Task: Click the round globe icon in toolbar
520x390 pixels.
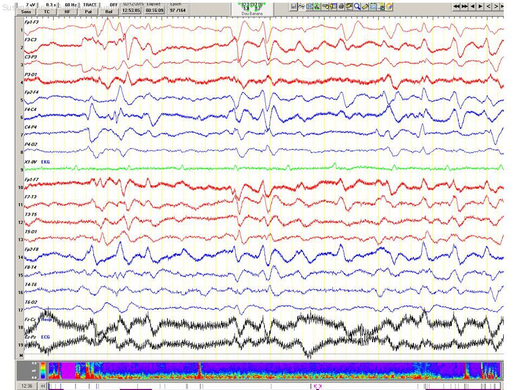Action: (x=389, y=7)
